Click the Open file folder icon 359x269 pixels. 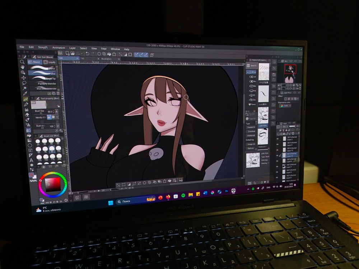point(73,53)
